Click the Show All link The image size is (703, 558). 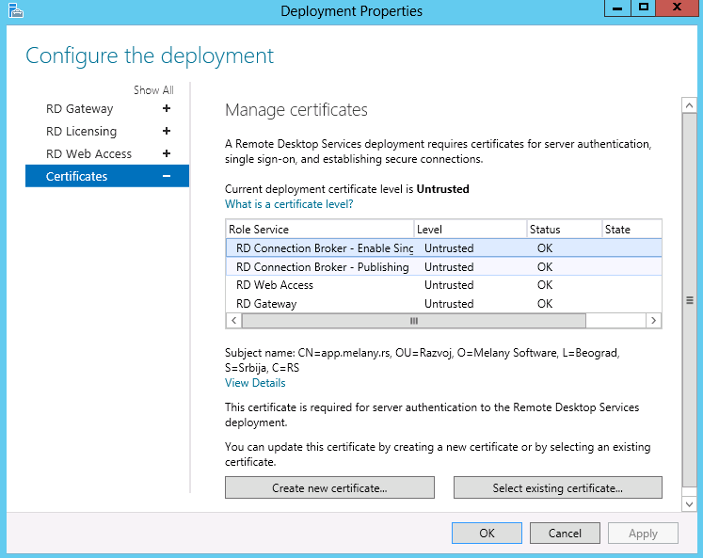pyautogui.click(x=153, y=90)
